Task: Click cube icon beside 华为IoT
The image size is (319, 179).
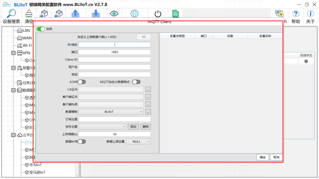Action: point(27,165)
